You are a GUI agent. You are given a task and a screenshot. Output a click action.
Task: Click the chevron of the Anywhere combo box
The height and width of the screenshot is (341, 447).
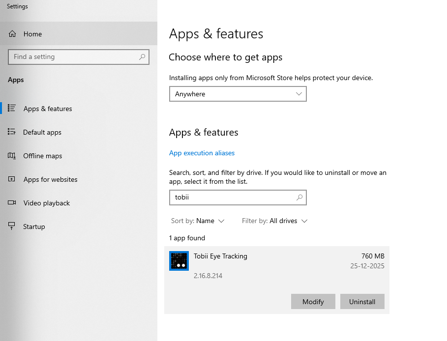point(299,94)
